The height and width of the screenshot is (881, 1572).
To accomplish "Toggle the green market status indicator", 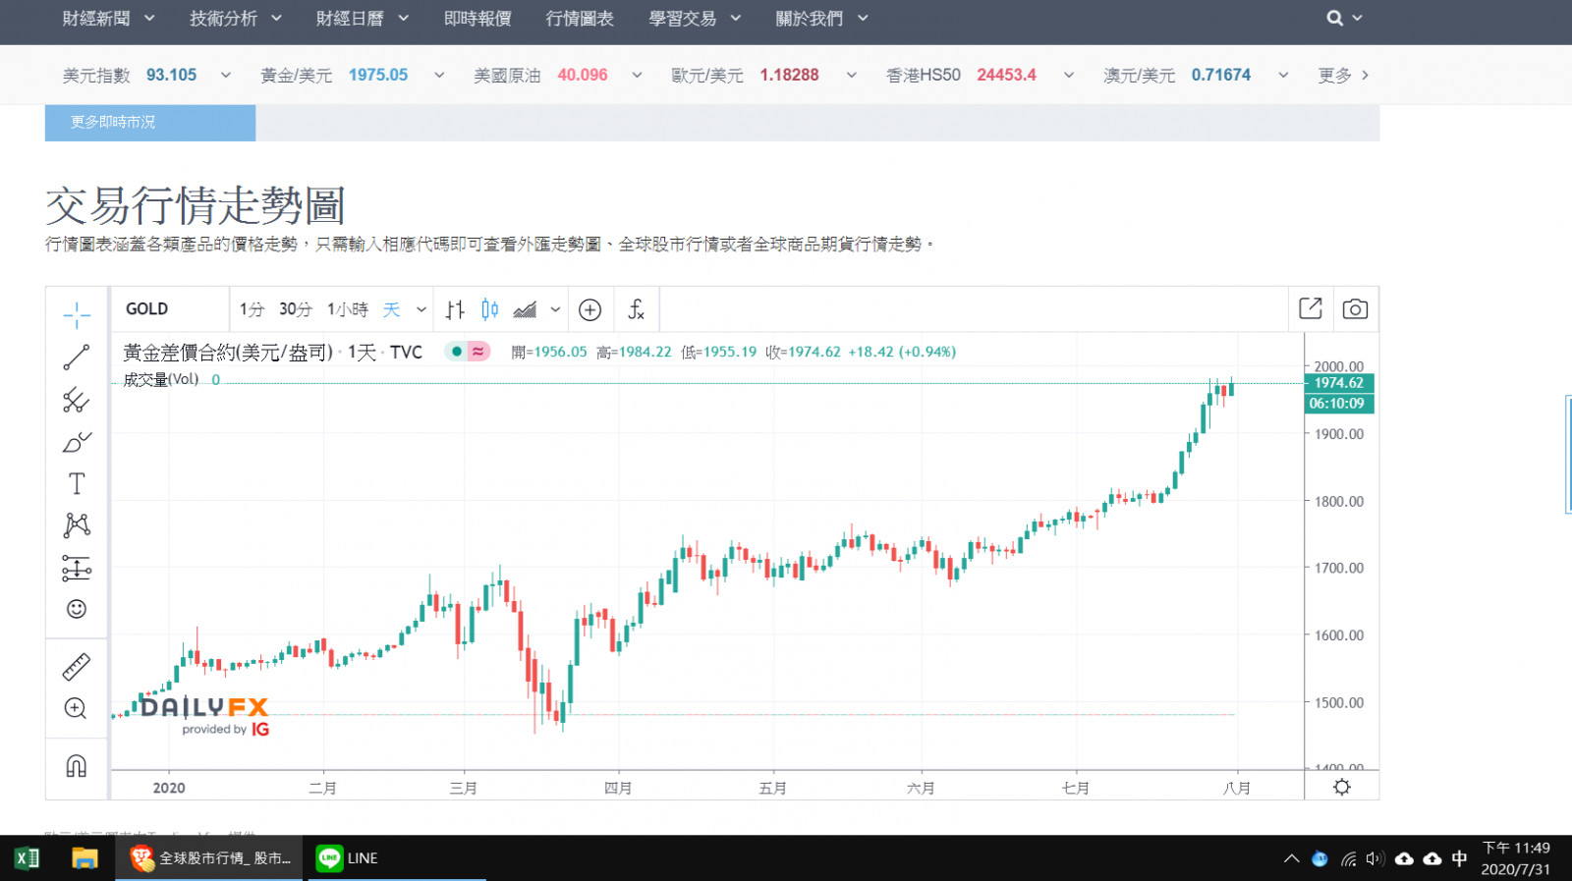I will pyautogui.click(x=457, y=352).
